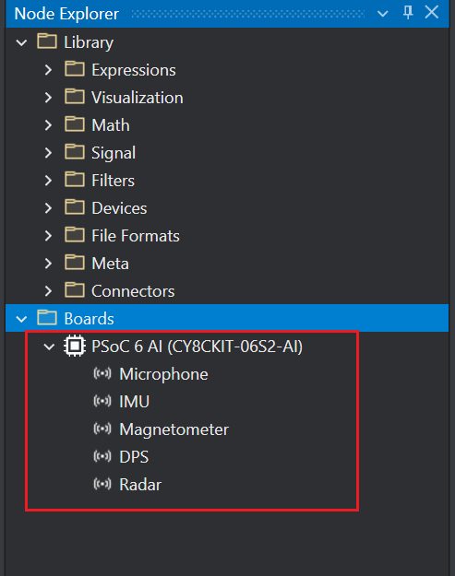Collapse the PSoC 6 AI board node
The width and height of the screenshot is (455, 576).
click(49, 347)
